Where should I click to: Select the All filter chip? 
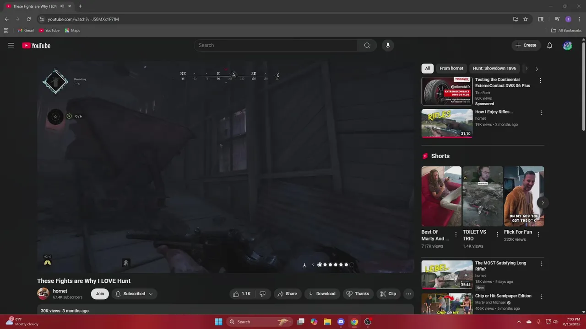[x=428, y=69]
